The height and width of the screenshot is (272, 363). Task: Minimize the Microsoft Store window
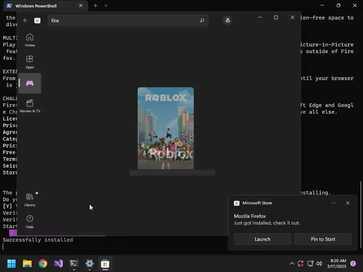(260, 17)
